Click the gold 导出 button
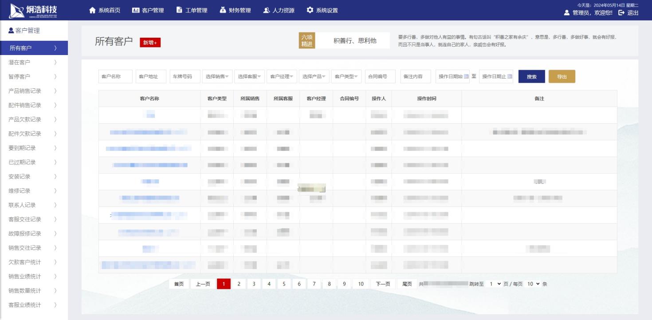This screenshot has height=320, width=652. click(562, 76)
